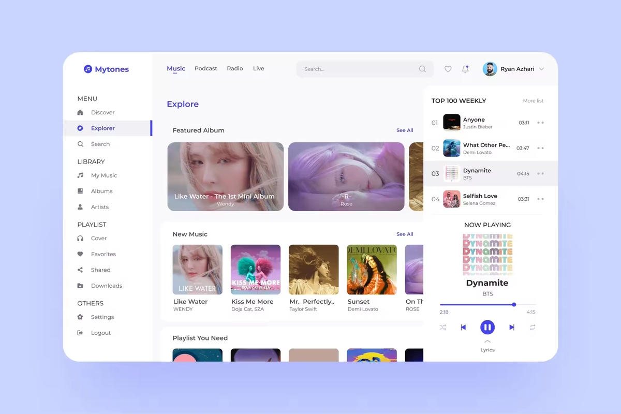621x414 pixels.
Task: Expand the Ryan Azhari profile dropdown
Action: pyautogui.click(x=541, y=69)
